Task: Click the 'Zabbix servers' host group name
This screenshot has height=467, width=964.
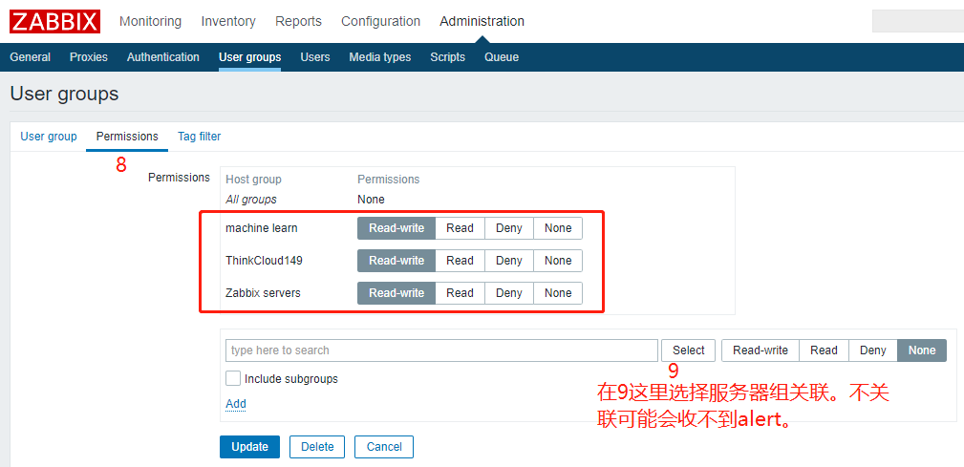Action: click(x=263, y=293)
